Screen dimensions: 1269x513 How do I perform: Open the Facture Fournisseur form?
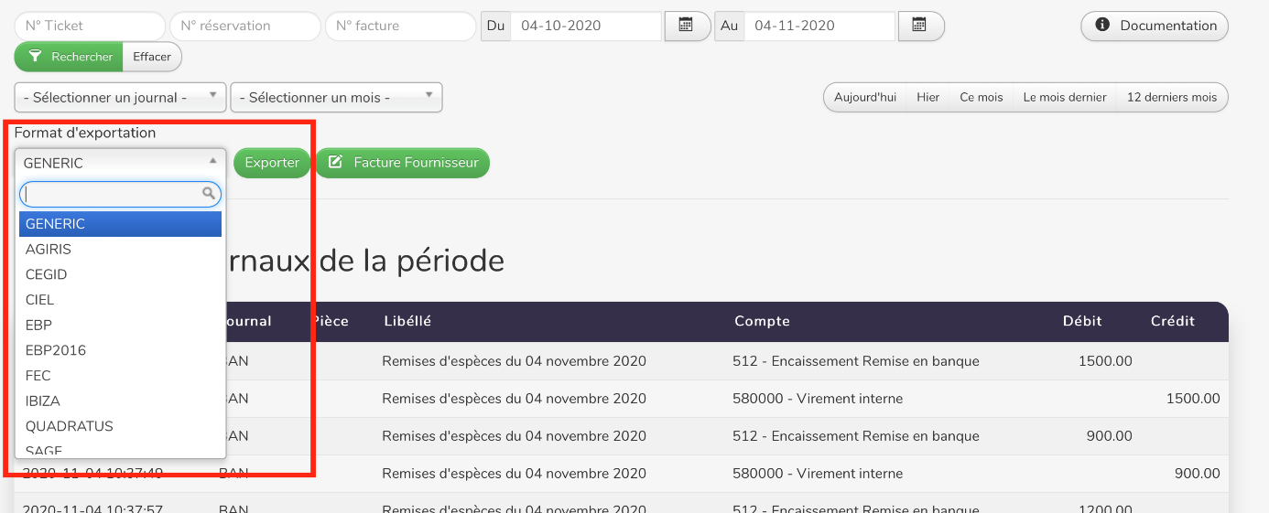403,163
